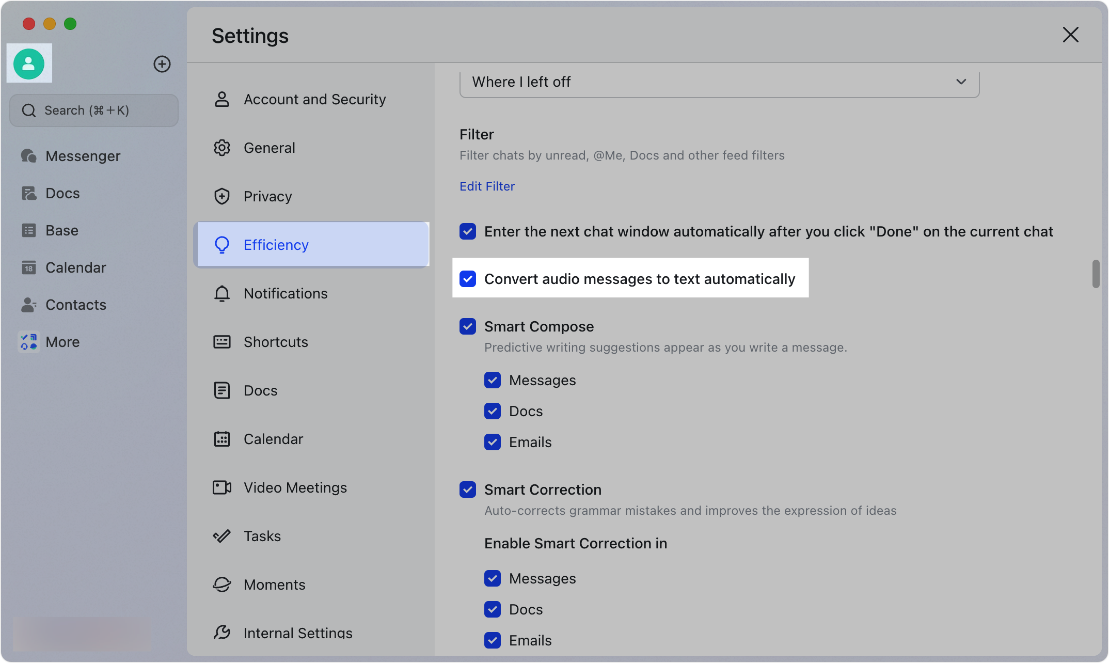Open Video Meetings settings
The image size is (1109, 663).
(311, 487)
